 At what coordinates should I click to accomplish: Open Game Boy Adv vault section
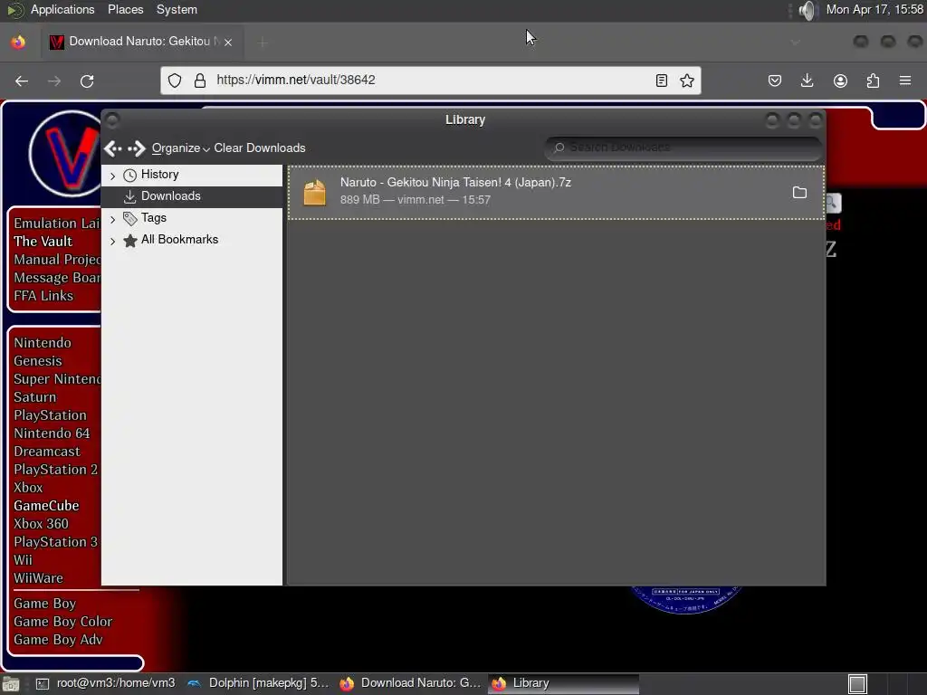tap(59, 640)
